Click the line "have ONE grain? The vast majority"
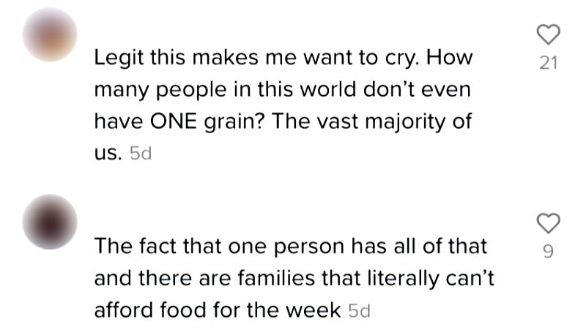The image size is (586, 330). (282, 122)
